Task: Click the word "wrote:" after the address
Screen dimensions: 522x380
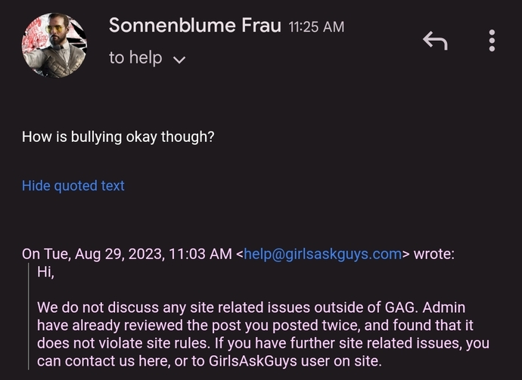Action: [x=433, y=254]
